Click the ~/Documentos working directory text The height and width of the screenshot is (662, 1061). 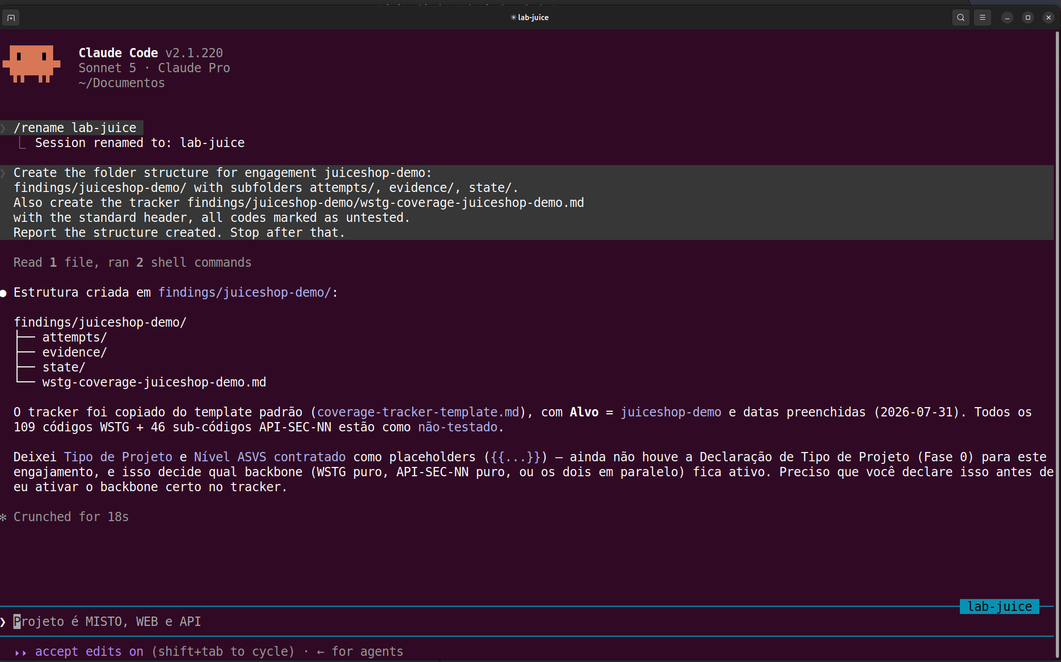(122, 83)
